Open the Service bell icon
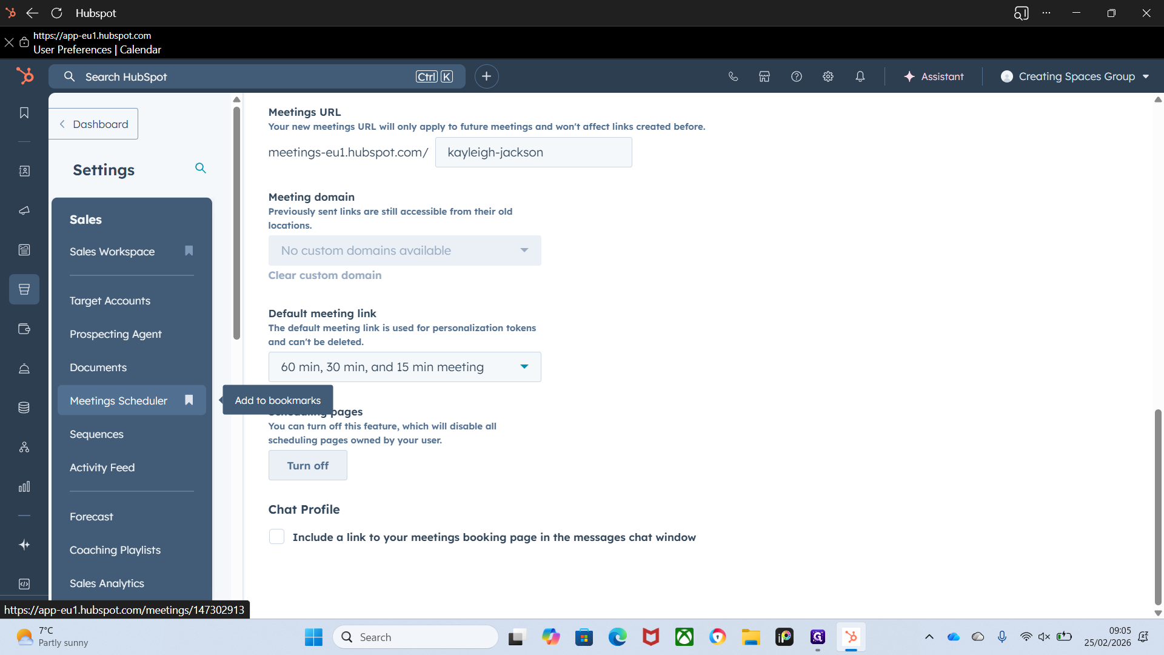 point(24,368)
